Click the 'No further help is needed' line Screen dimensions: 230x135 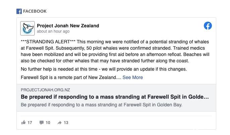[104, 69]
